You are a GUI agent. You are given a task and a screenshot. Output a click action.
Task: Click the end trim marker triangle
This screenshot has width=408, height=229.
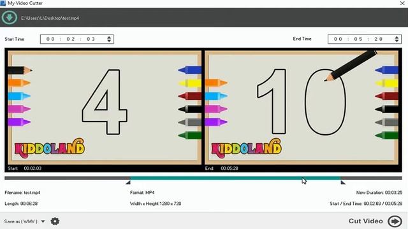(343, 183)
